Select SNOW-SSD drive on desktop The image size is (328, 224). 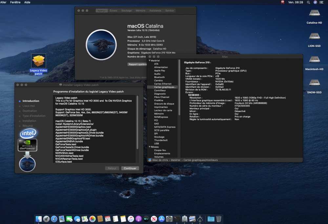coord(314,86)
